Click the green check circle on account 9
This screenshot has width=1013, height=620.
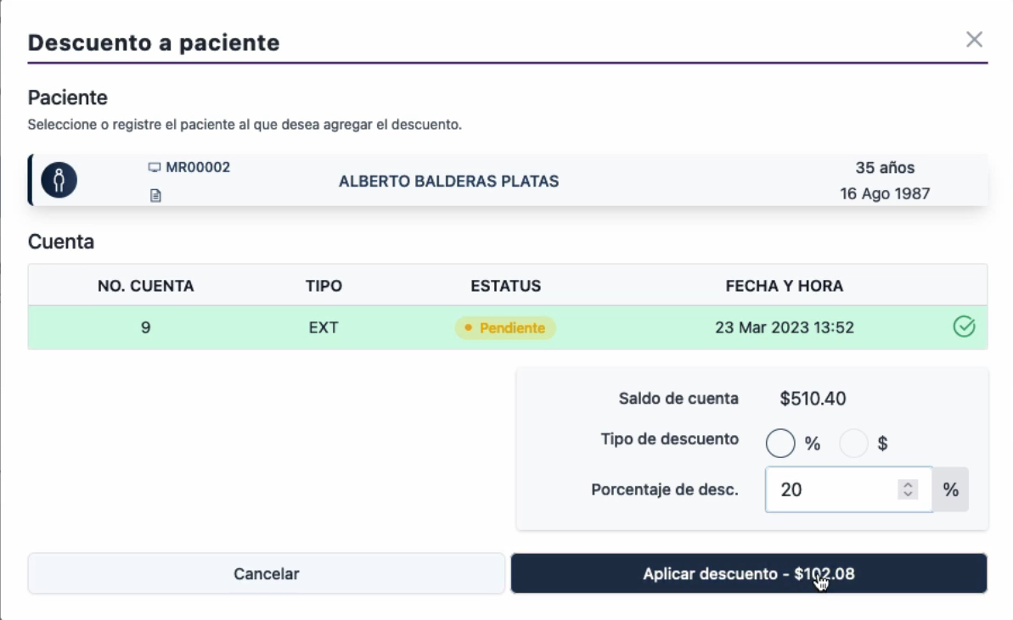[965, 327]
